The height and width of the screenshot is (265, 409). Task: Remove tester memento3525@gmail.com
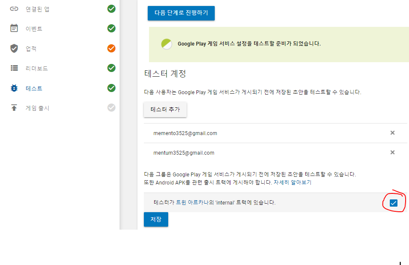[x=392, y=133]
